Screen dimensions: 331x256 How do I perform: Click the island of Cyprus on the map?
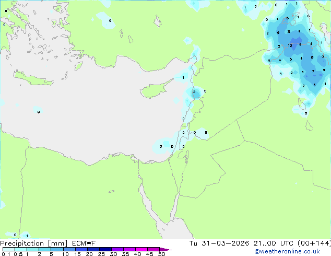point(155,90)
